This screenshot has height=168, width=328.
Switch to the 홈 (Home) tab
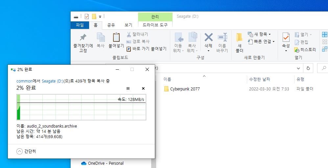click(x=96, y=25)
